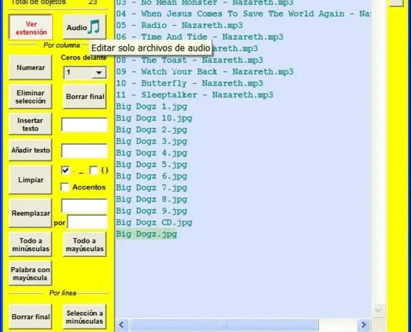The width and height of the screenshot is (411, 332).
Task: Select 'Big Dogz 1.jpg' file
Action: [152, 107]
